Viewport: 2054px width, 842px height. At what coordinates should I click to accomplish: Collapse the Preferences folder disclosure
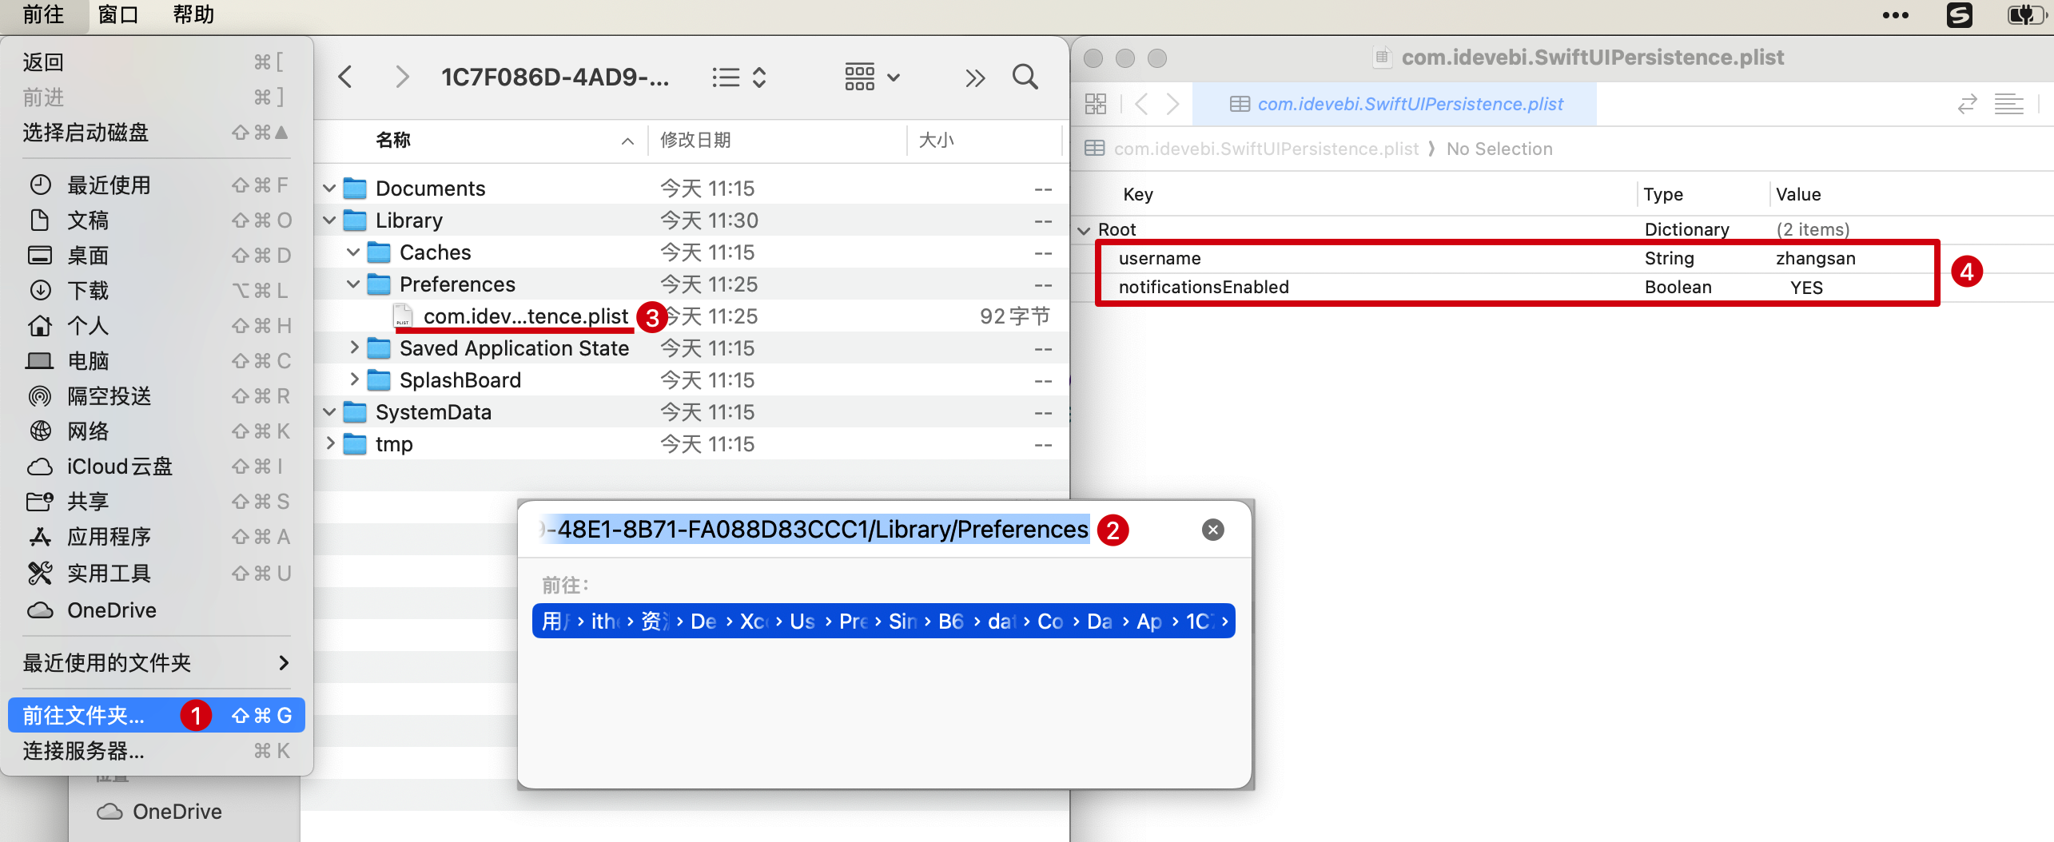[353, 284]
